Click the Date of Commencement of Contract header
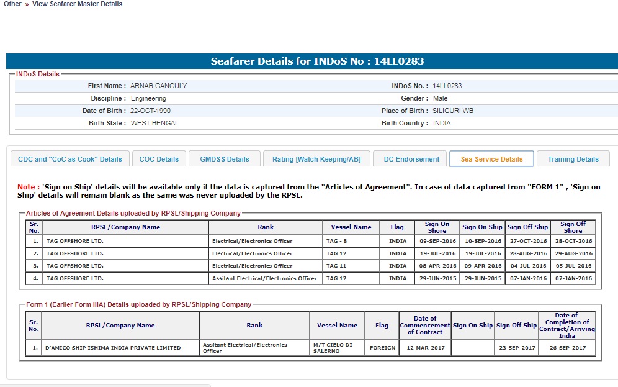The image size is (618, 387). pyautogui.click(x=424, y=325)
